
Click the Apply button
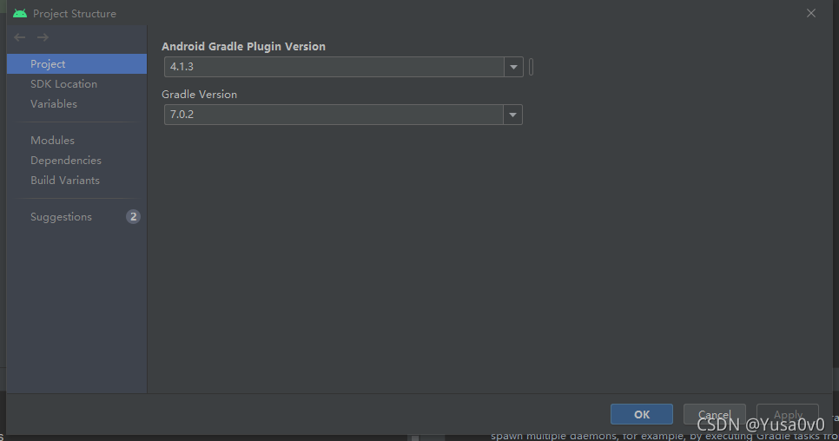(788, 414)
